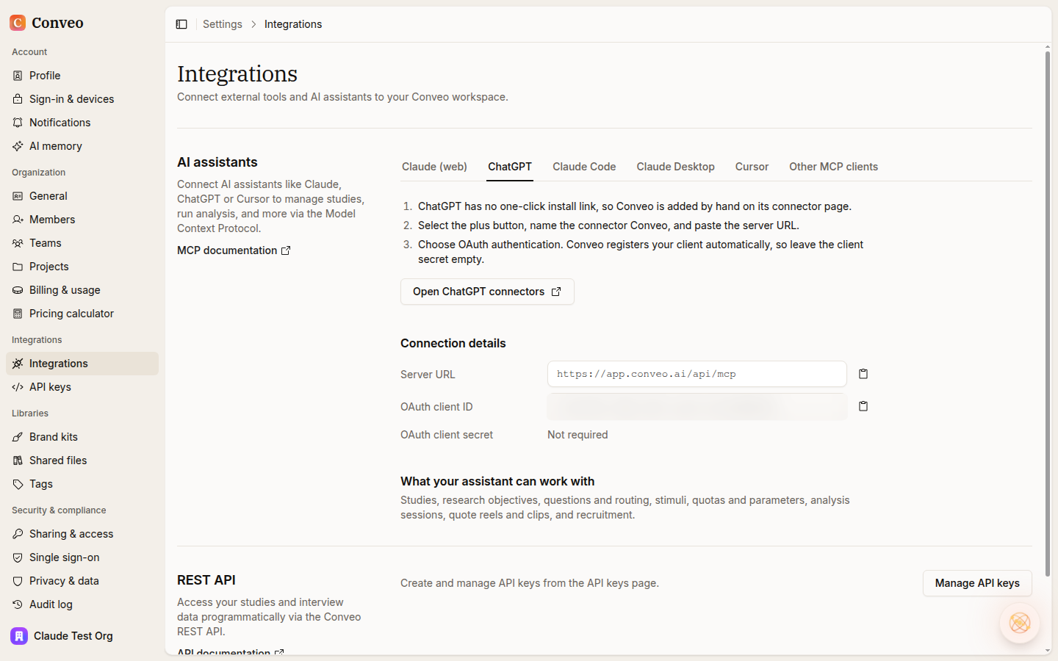Open the MCP documentation link
1058x661 pixels.
234,250
